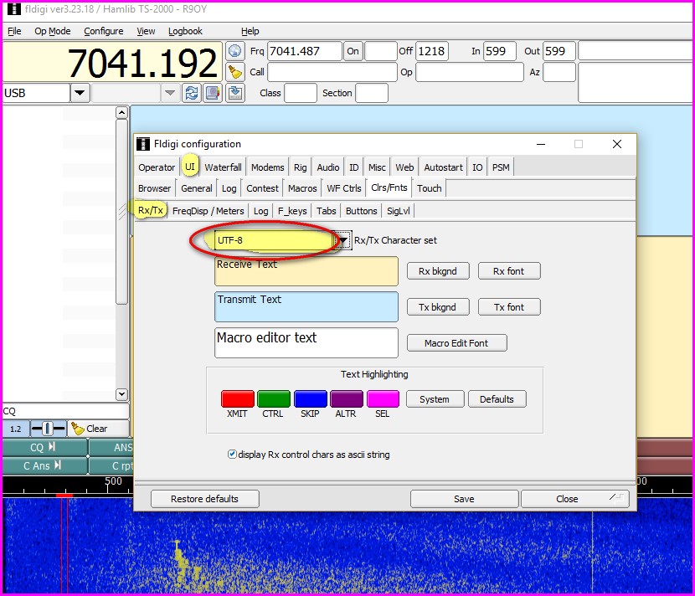Expand the Rx/Tx Character set dropdown
This screenshot has width=695, height=596.
point(343,241)
